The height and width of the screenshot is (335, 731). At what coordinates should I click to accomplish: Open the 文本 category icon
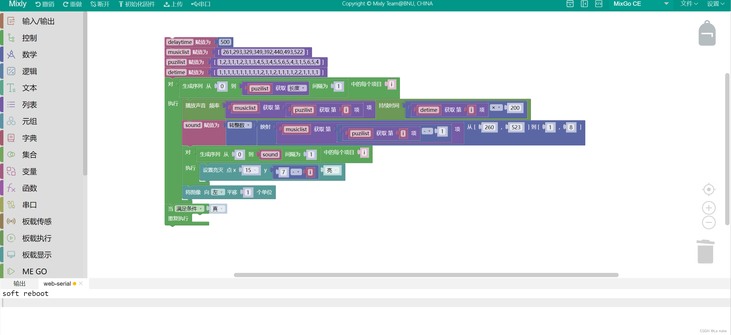[11, 88]
